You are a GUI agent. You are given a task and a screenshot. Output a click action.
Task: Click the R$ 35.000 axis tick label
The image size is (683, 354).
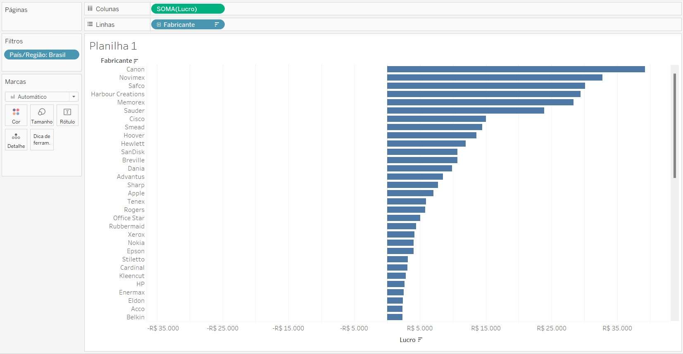click(617, 328)
